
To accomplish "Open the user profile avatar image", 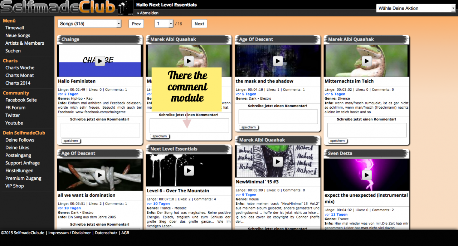I will point(126,8).
